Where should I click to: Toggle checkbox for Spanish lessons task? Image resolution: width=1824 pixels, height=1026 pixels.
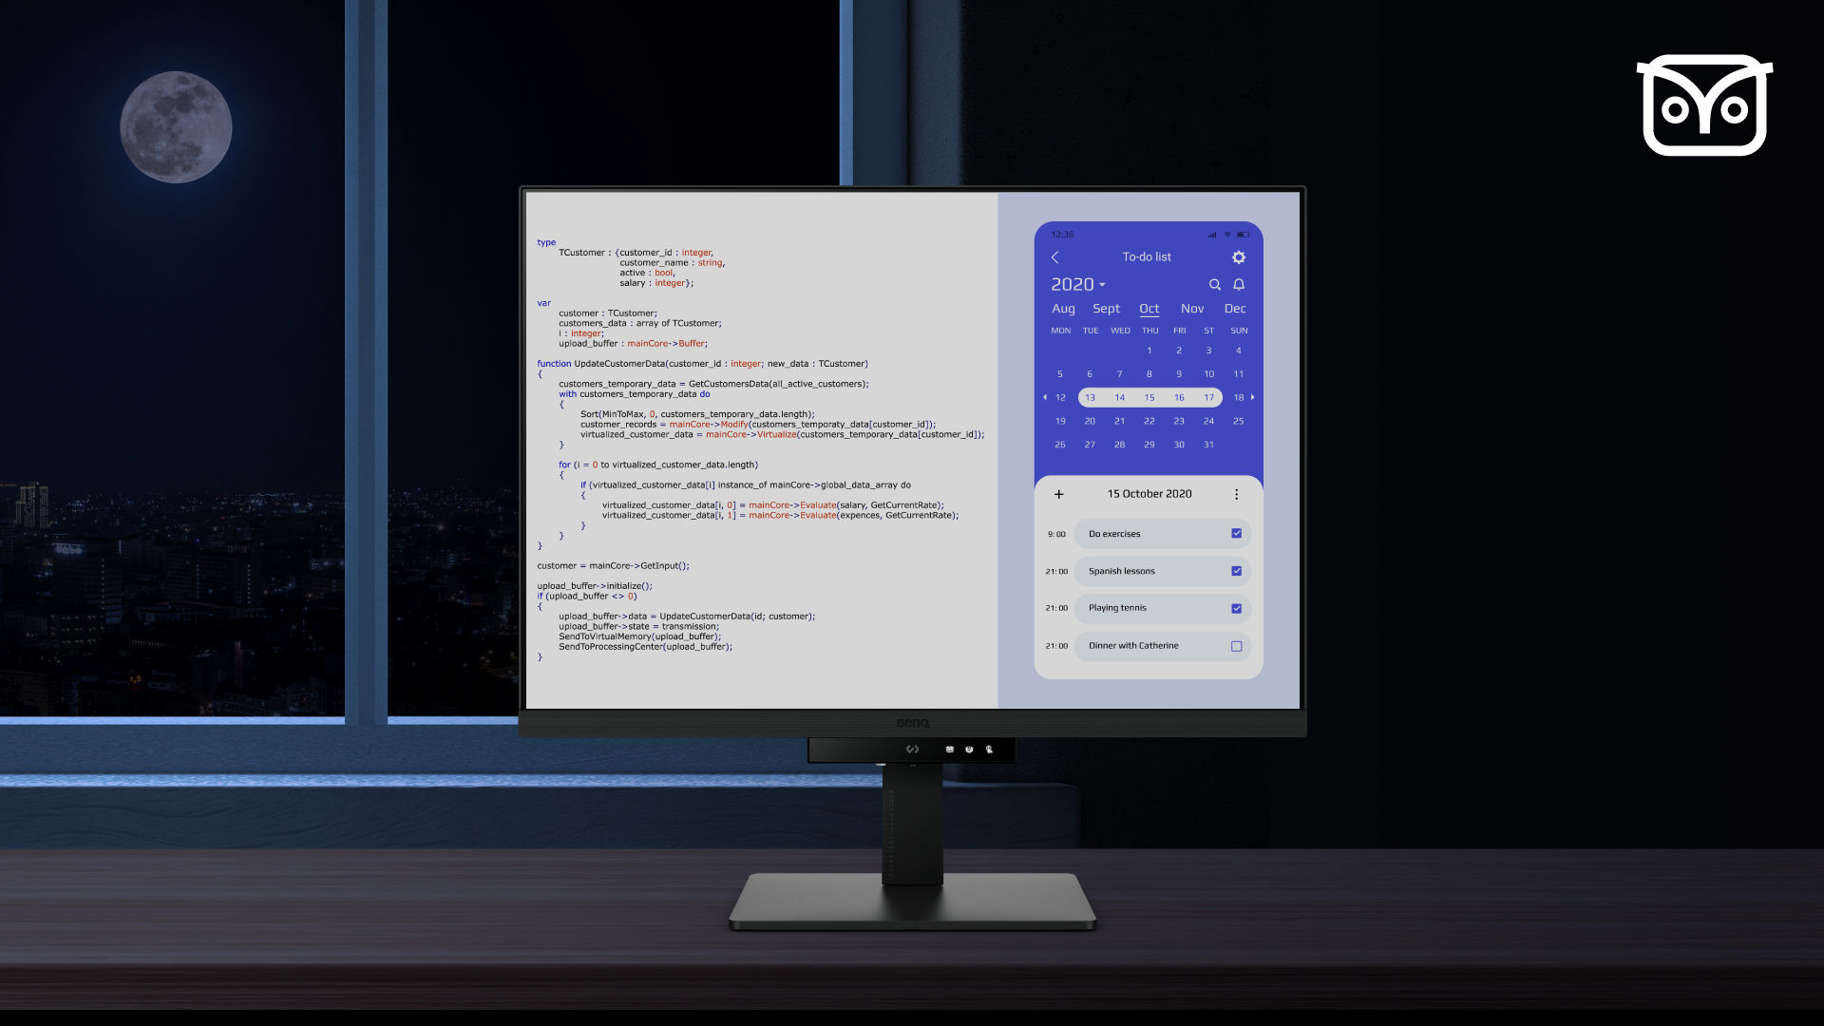[x=1235, y=570]
